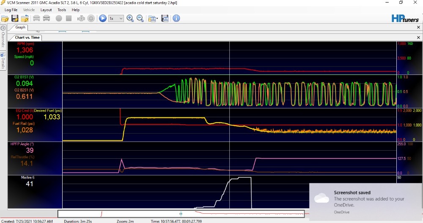Select the Graph tab
Screen dimensions: 423x223
pyautogui.click(x=20, y=27)
